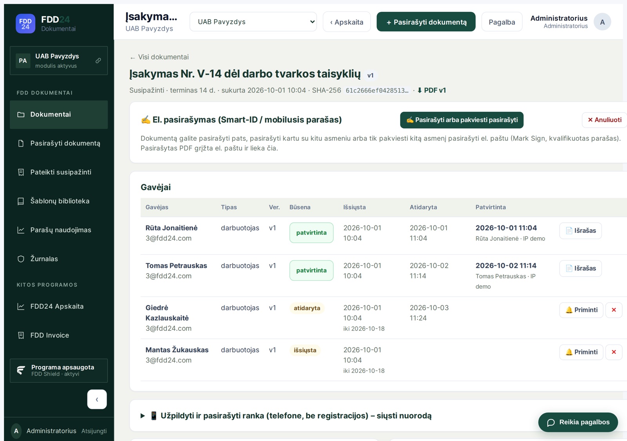Click the SHA-256 hash 61c2666ef0428513
Screen dimensions: 627x441
377,91
